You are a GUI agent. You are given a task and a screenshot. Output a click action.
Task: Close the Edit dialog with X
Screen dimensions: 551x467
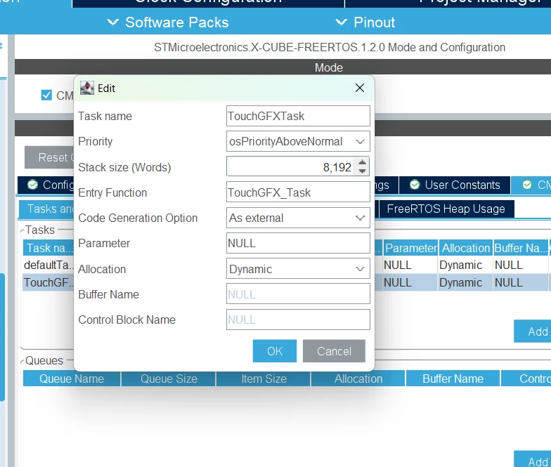pos(360,88)
